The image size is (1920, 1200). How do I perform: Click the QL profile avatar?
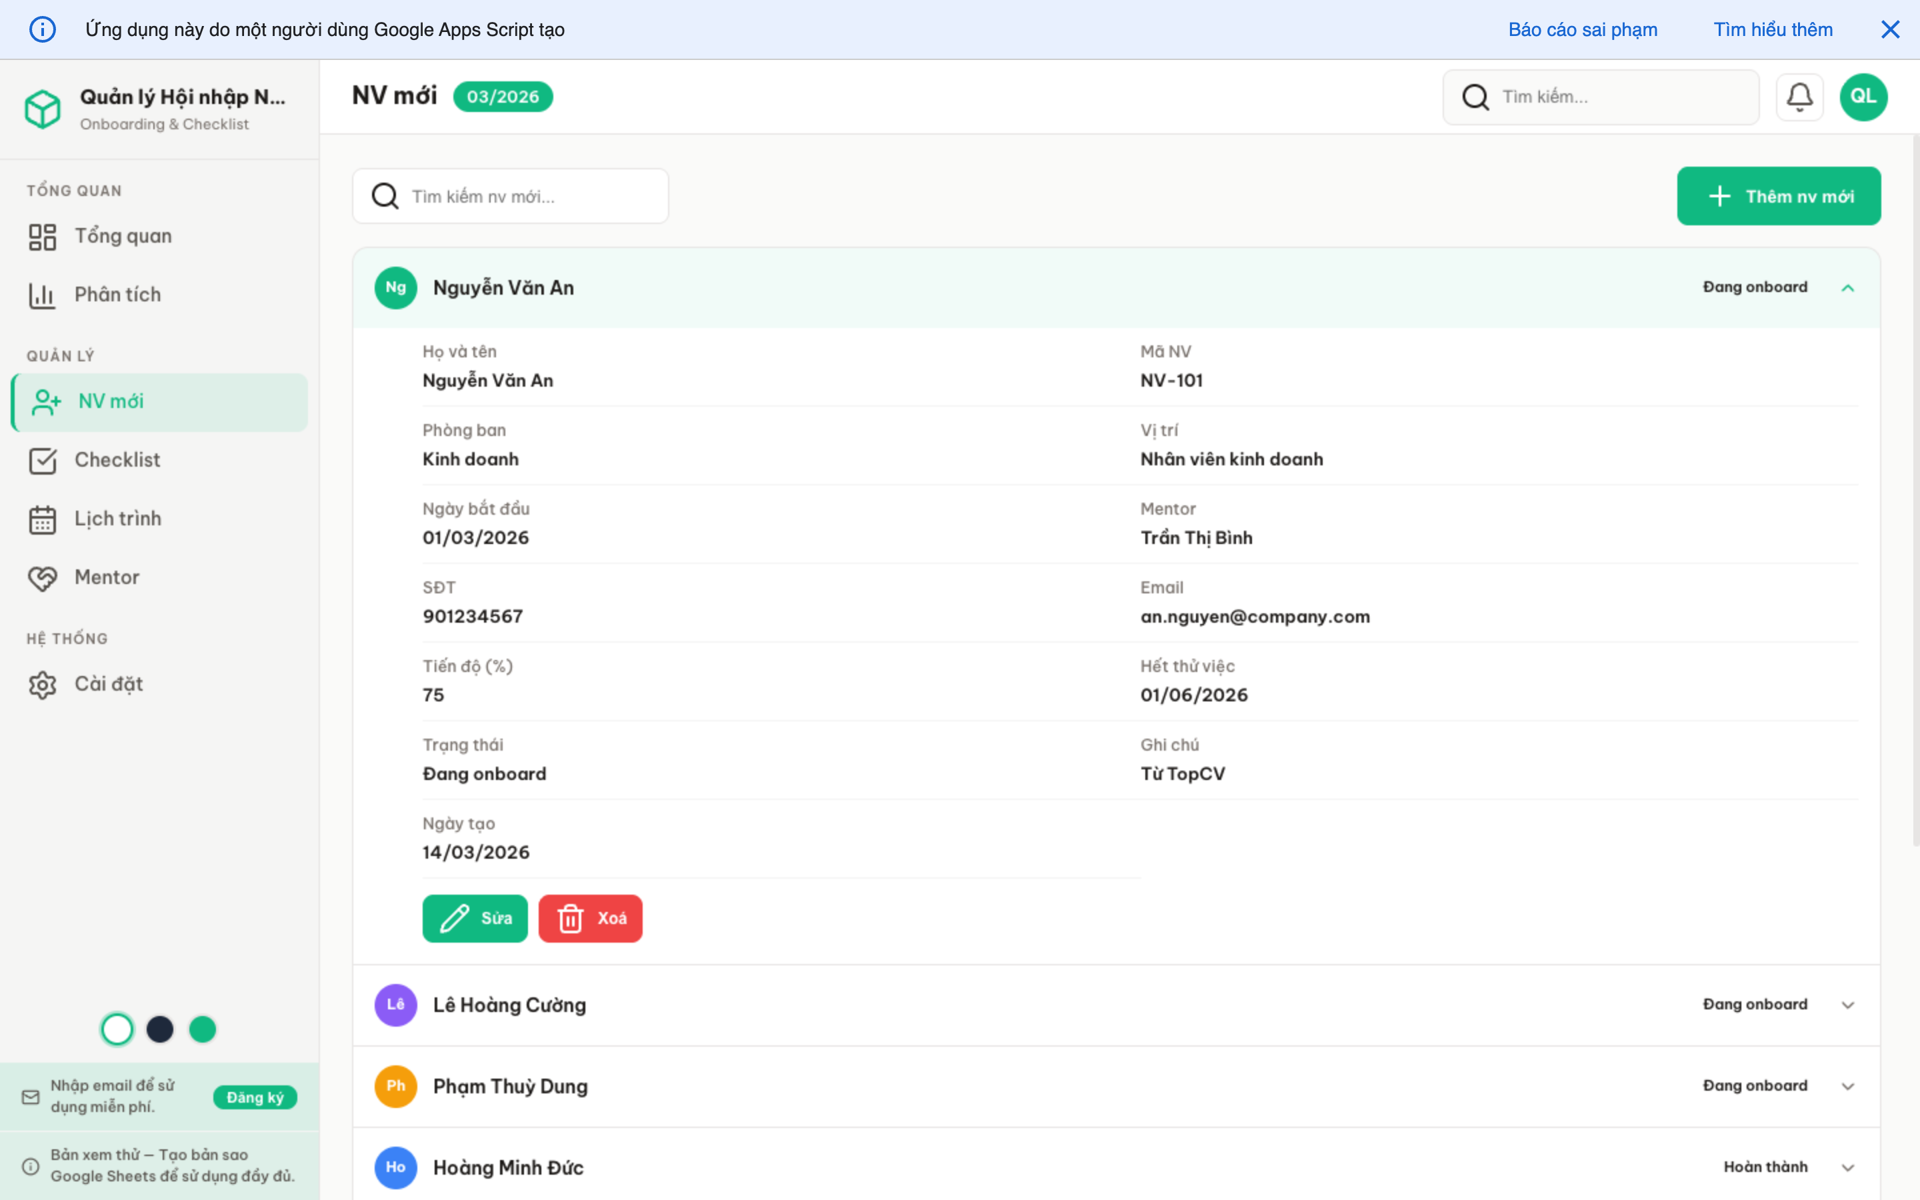point(1864,96)
